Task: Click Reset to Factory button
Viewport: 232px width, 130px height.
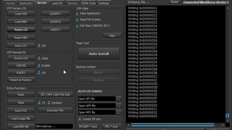Action: tap(21, 80)
